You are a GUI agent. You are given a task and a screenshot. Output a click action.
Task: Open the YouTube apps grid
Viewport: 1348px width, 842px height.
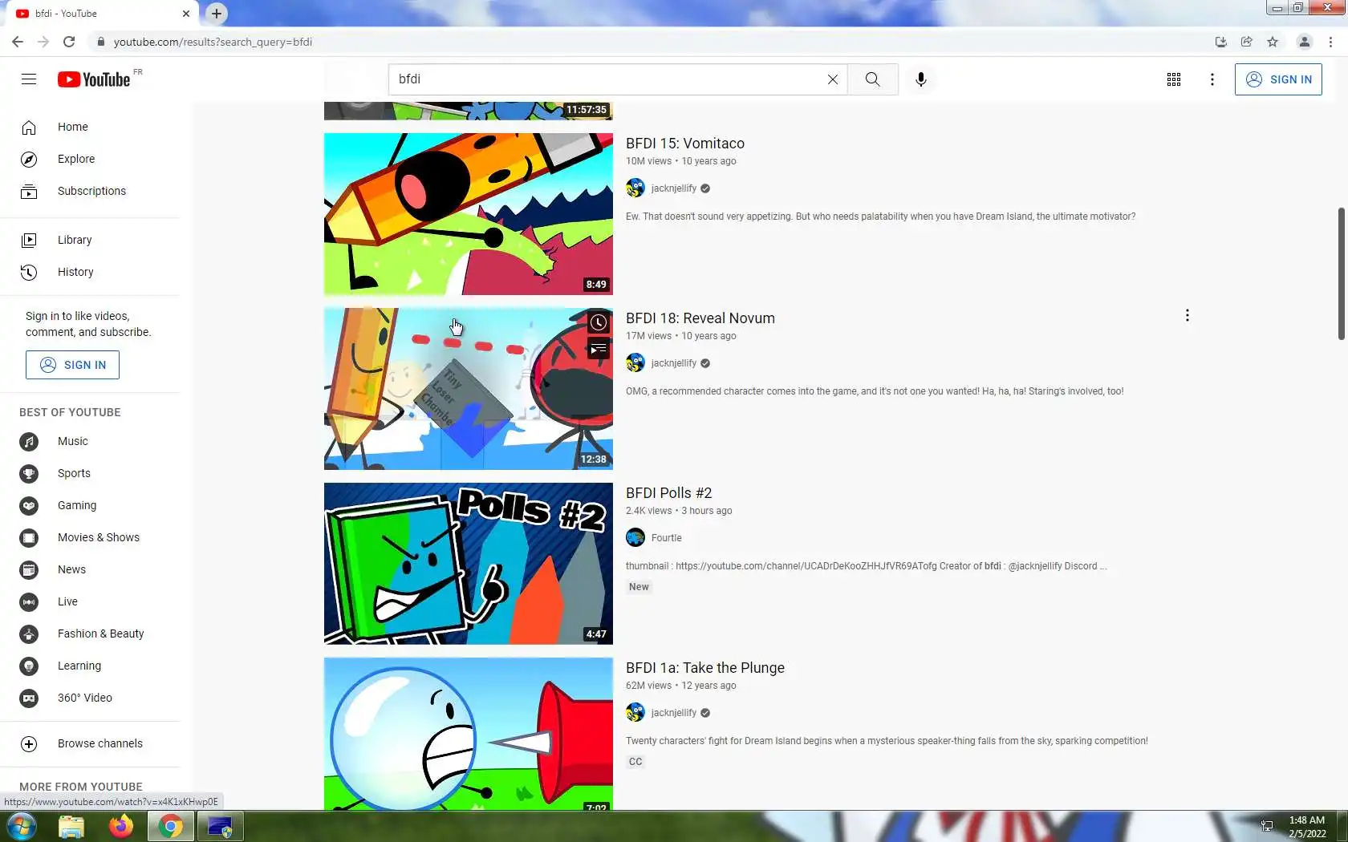1174,79
